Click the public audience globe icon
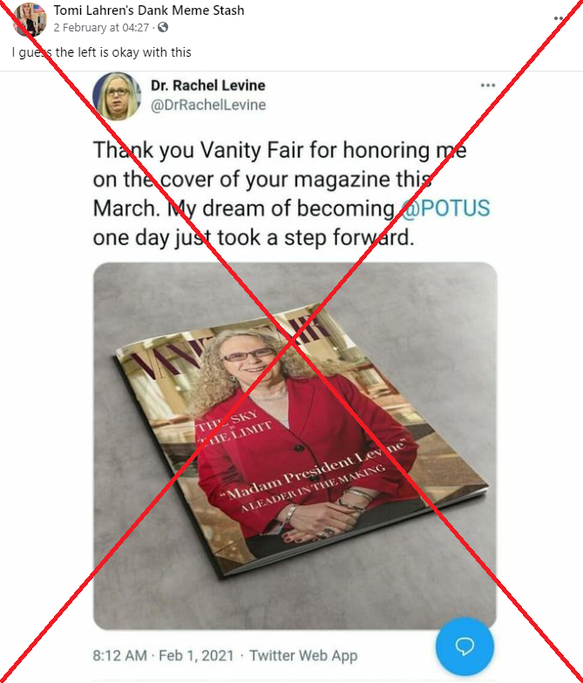The image size is (583, 683). pos(163,27)
